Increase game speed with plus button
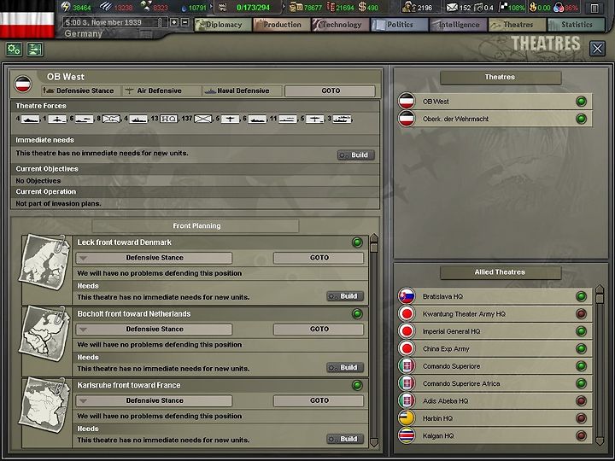This screenshot has width=615, height=461. tap(174, 22)
